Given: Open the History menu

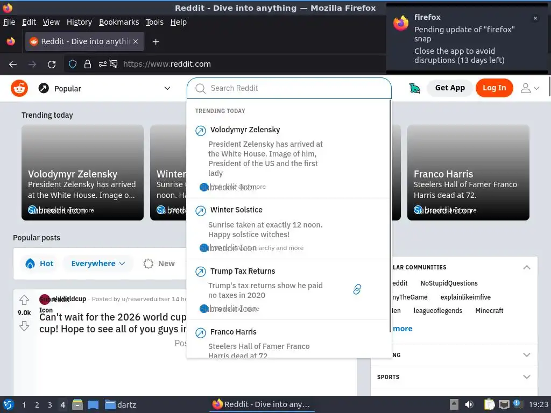Looking at the screenshot, I should (x=80, y=22).
